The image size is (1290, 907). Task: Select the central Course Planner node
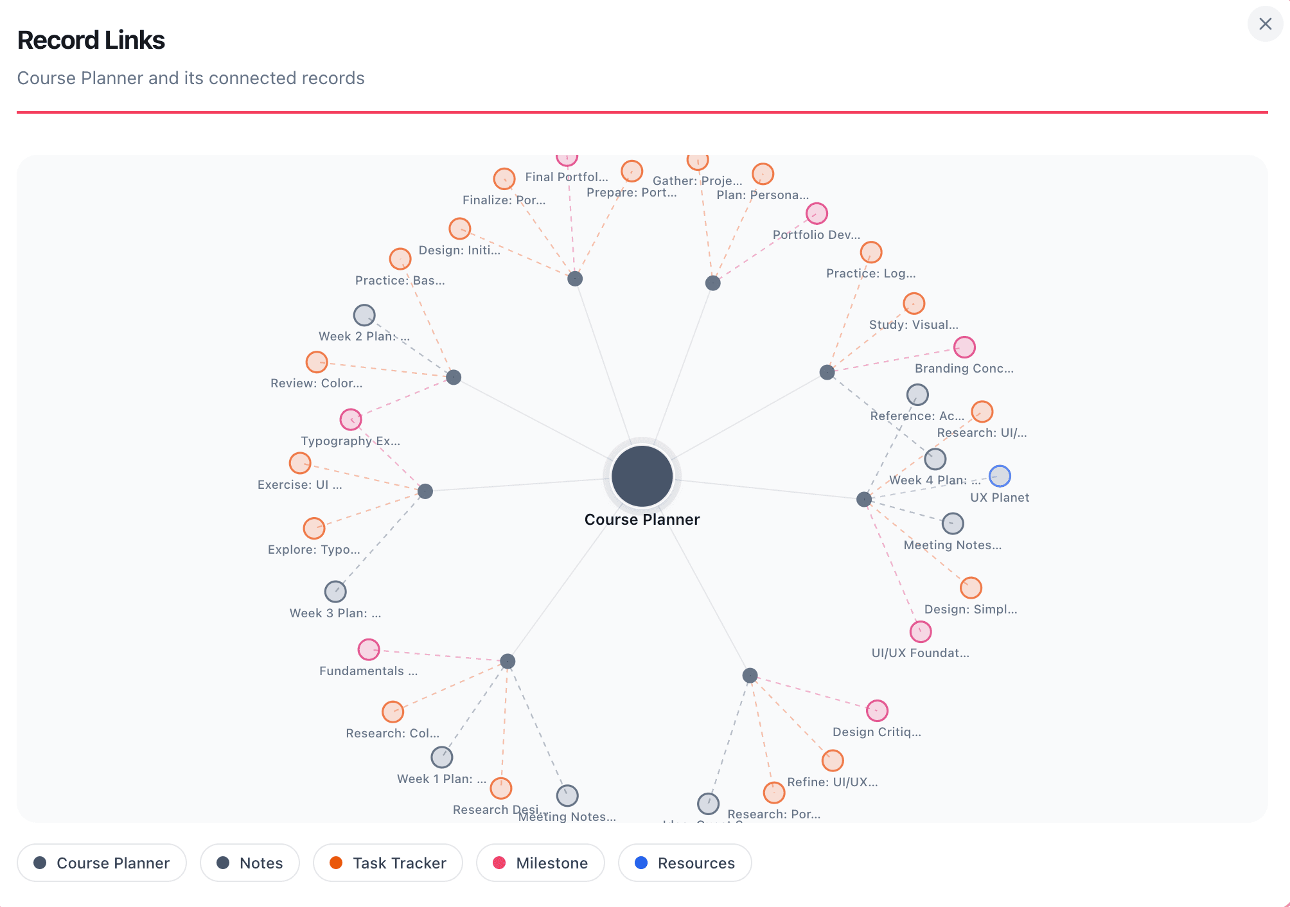642,476
